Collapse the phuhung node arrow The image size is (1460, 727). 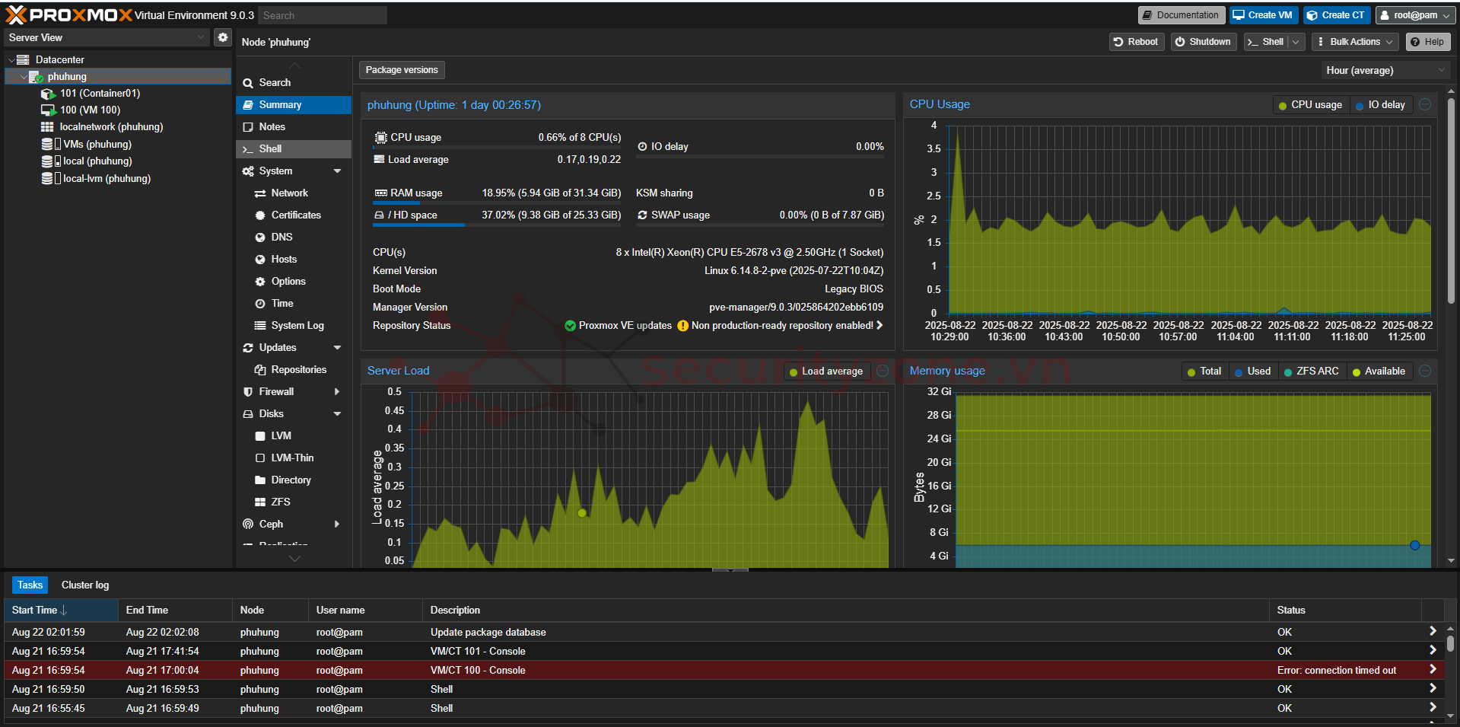[24, 77]
